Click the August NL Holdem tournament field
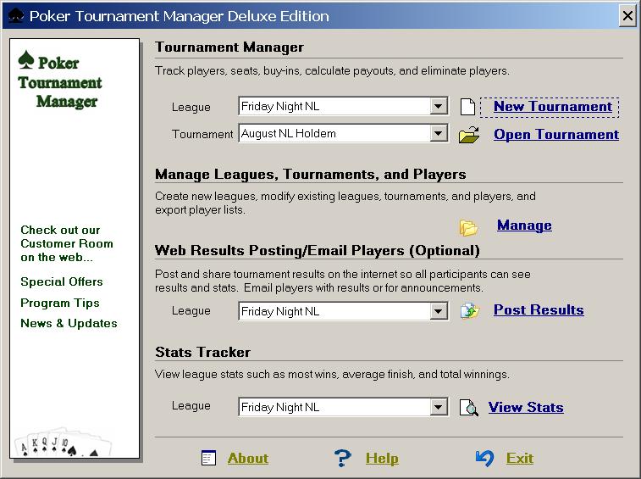Screen dimensions: 641x479 [x=343, y=133]
